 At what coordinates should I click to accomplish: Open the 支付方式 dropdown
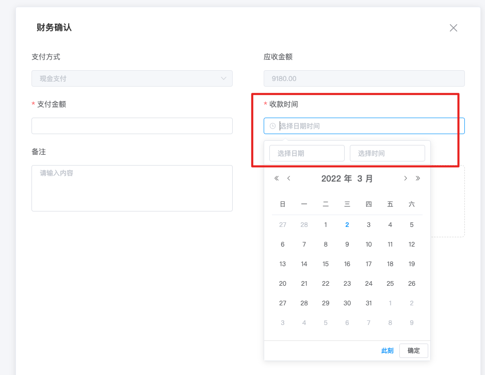point(132,78)
